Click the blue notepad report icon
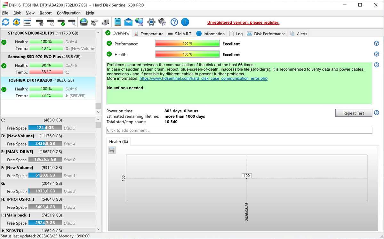 click(117, 22)
